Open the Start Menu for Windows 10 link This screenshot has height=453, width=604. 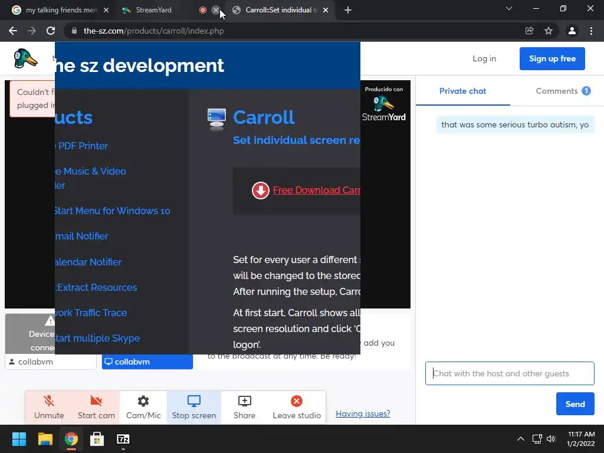click(x=112, y=211)
